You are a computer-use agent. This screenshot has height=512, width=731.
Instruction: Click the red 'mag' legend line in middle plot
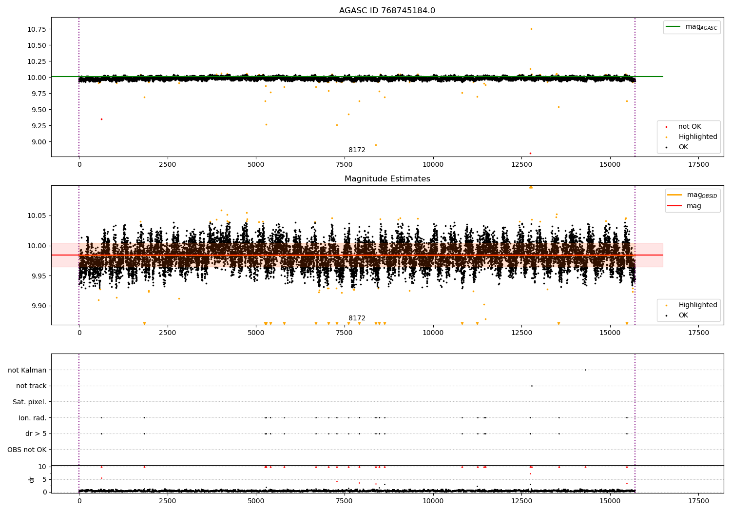point(675,206)
